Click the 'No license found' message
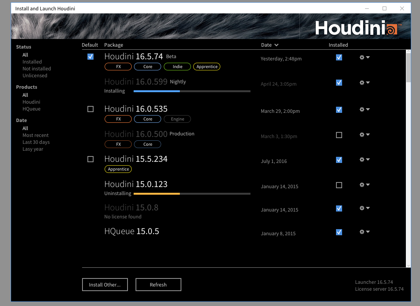Screen dimensions: 420x306 (123, 216)
